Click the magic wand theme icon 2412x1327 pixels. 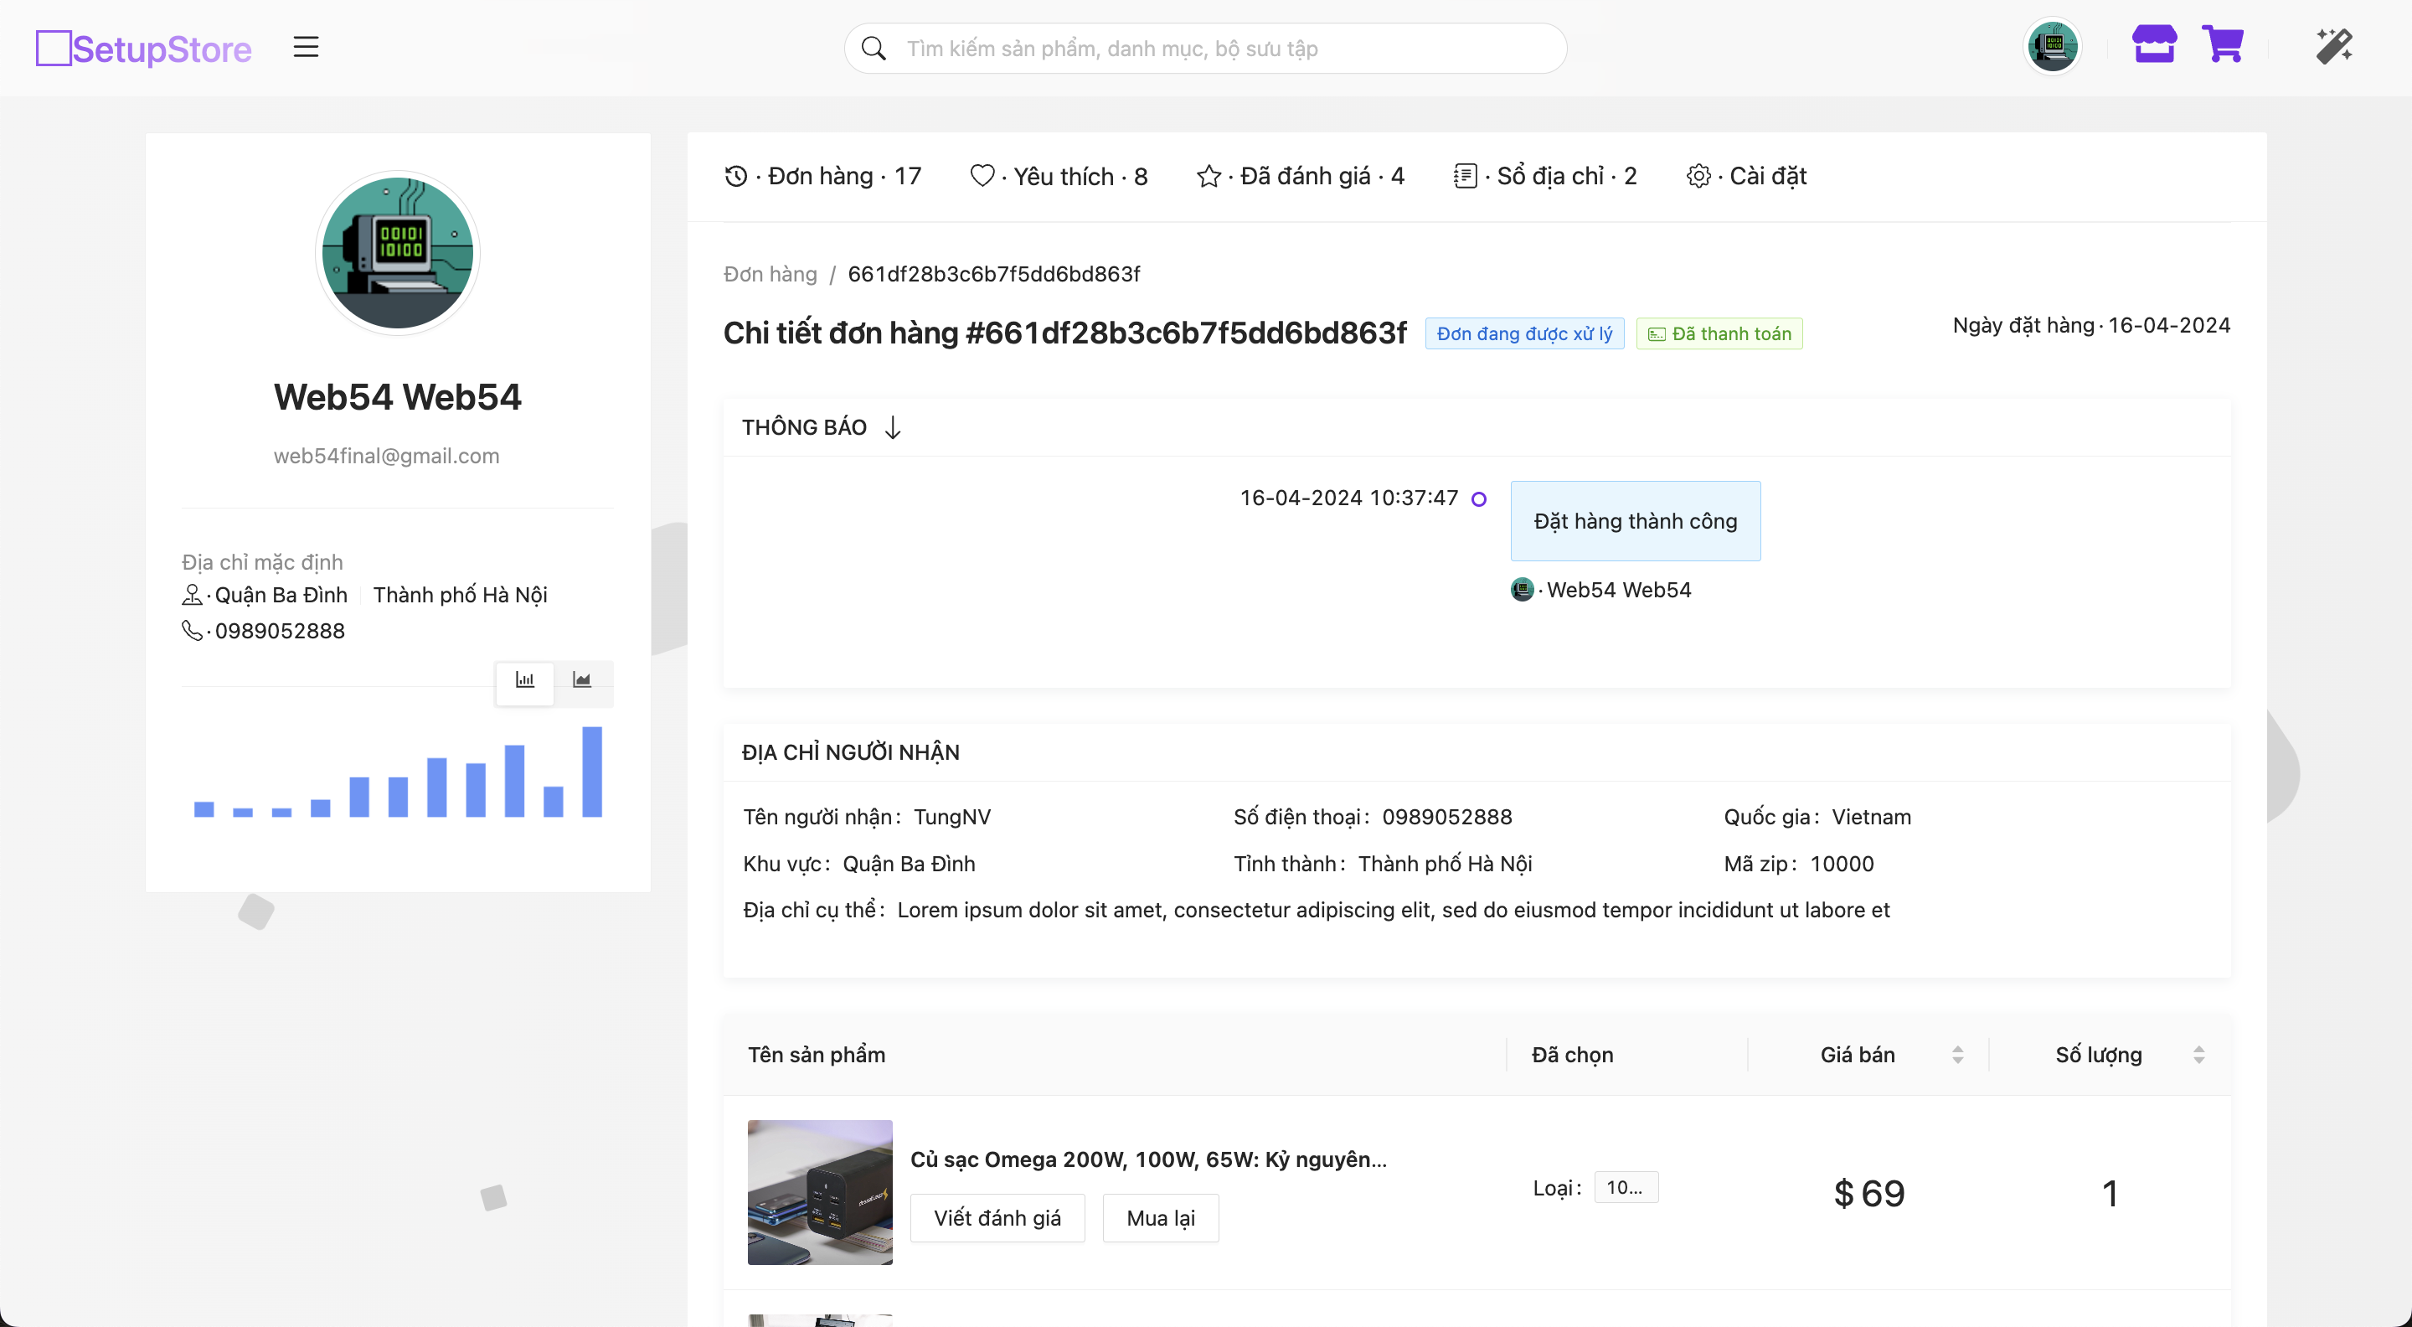point(2334,46)
